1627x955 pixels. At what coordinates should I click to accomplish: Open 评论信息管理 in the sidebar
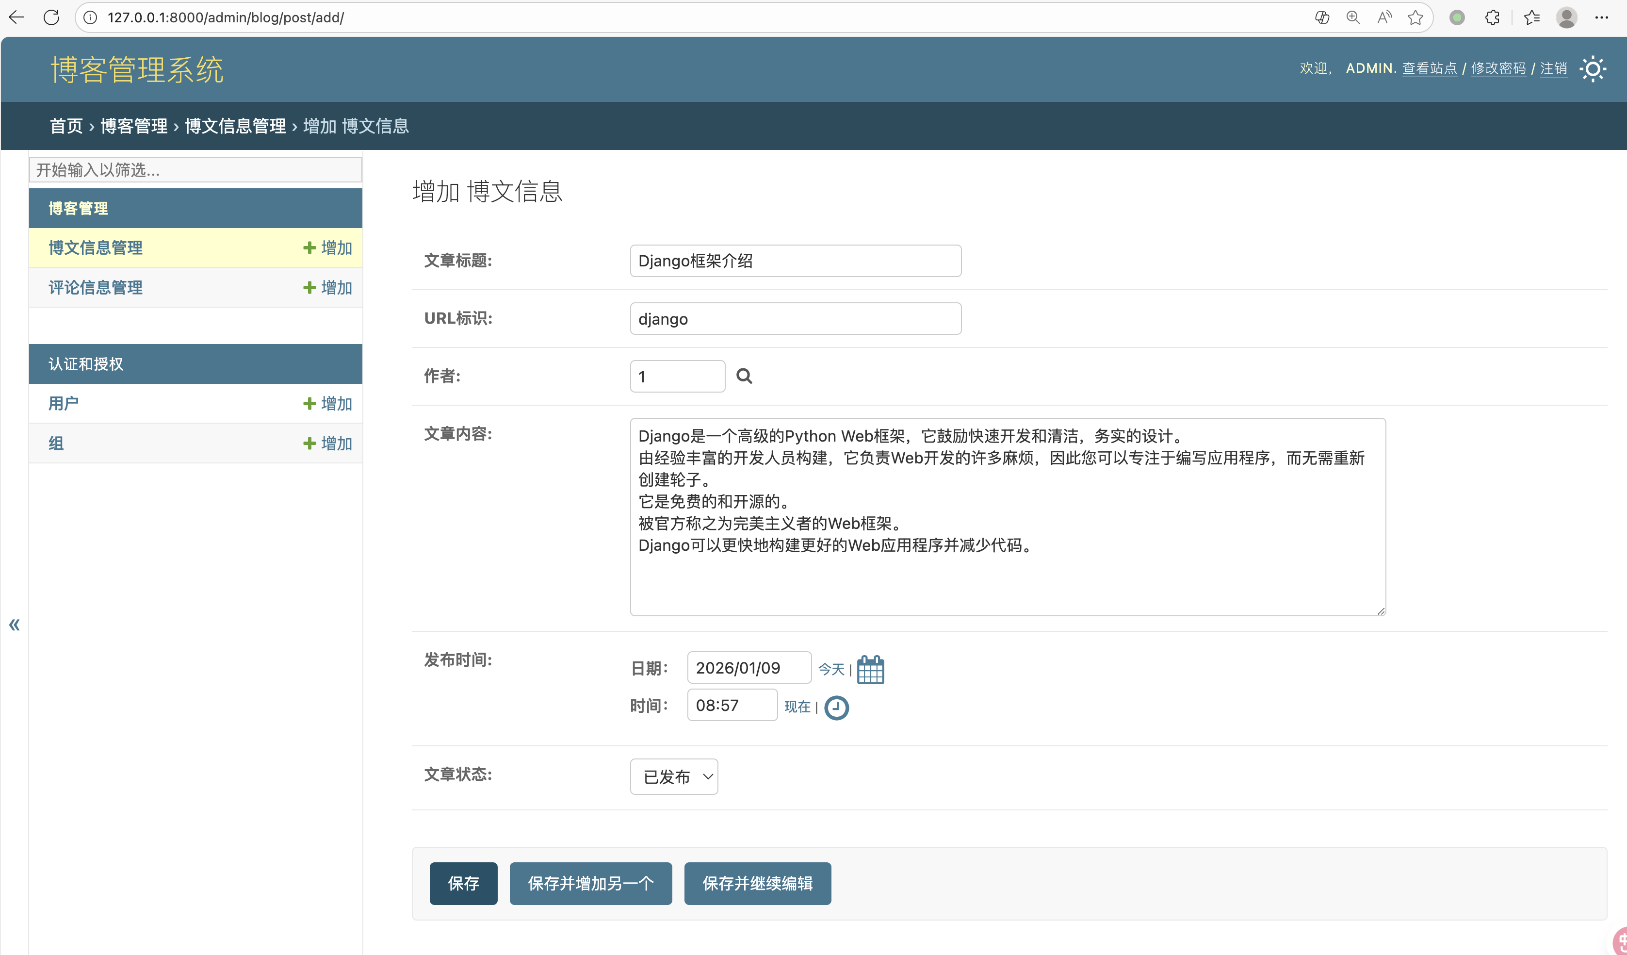tap(96, 287)
